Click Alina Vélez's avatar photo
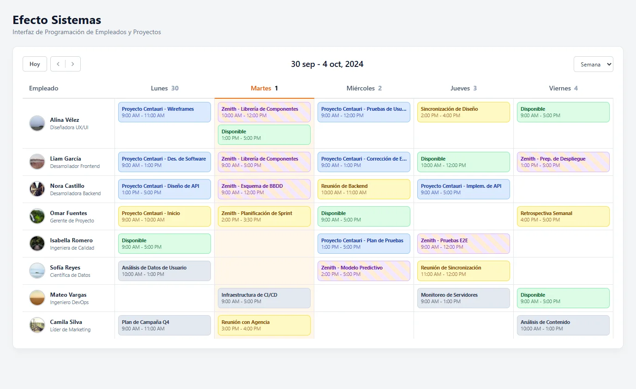 (x=37, y=123)
